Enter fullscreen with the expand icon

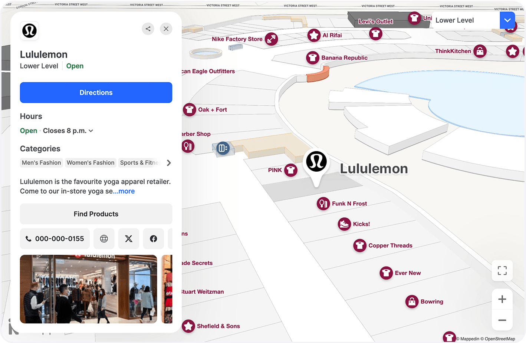502,271
